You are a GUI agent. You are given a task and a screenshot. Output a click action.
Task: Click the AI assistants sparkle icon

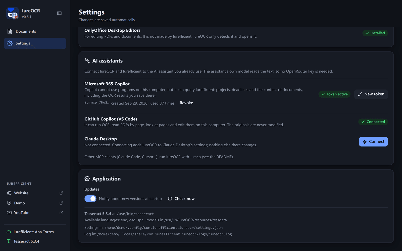(x=87, y=61)
